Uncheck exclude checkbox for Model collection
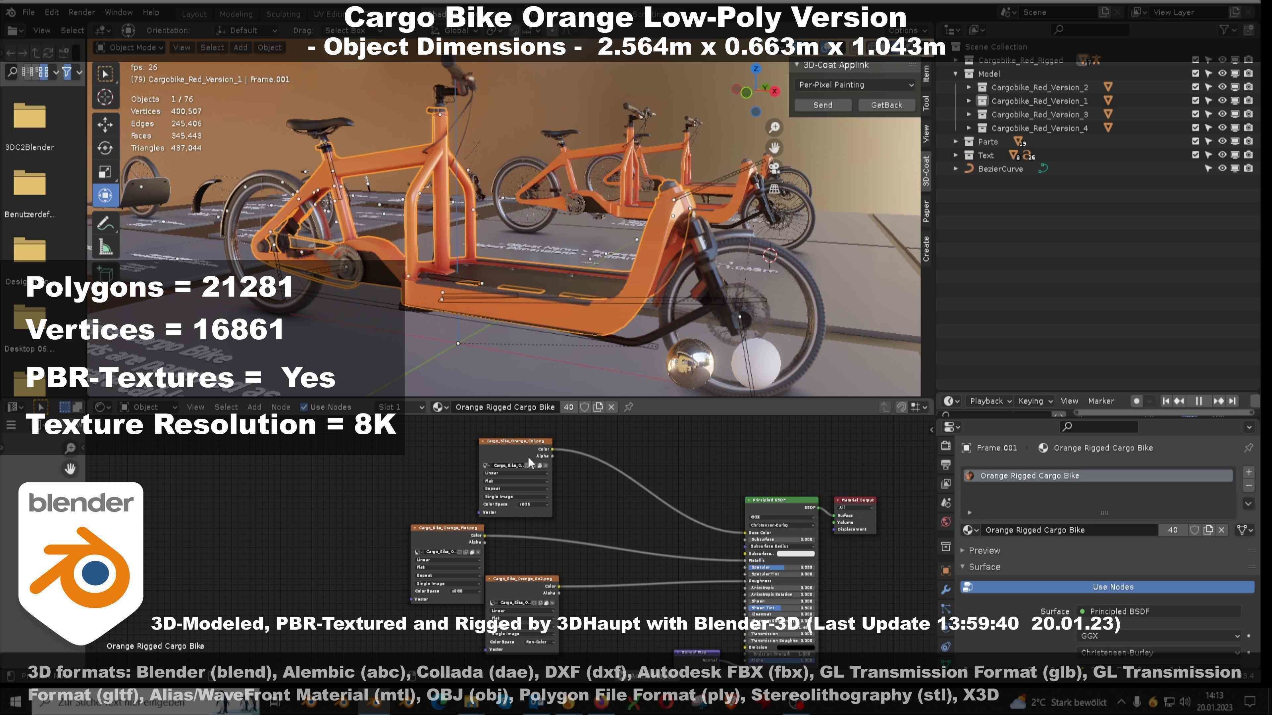1272x715 pixels. pyautogui.click(x=1195, y=73)
